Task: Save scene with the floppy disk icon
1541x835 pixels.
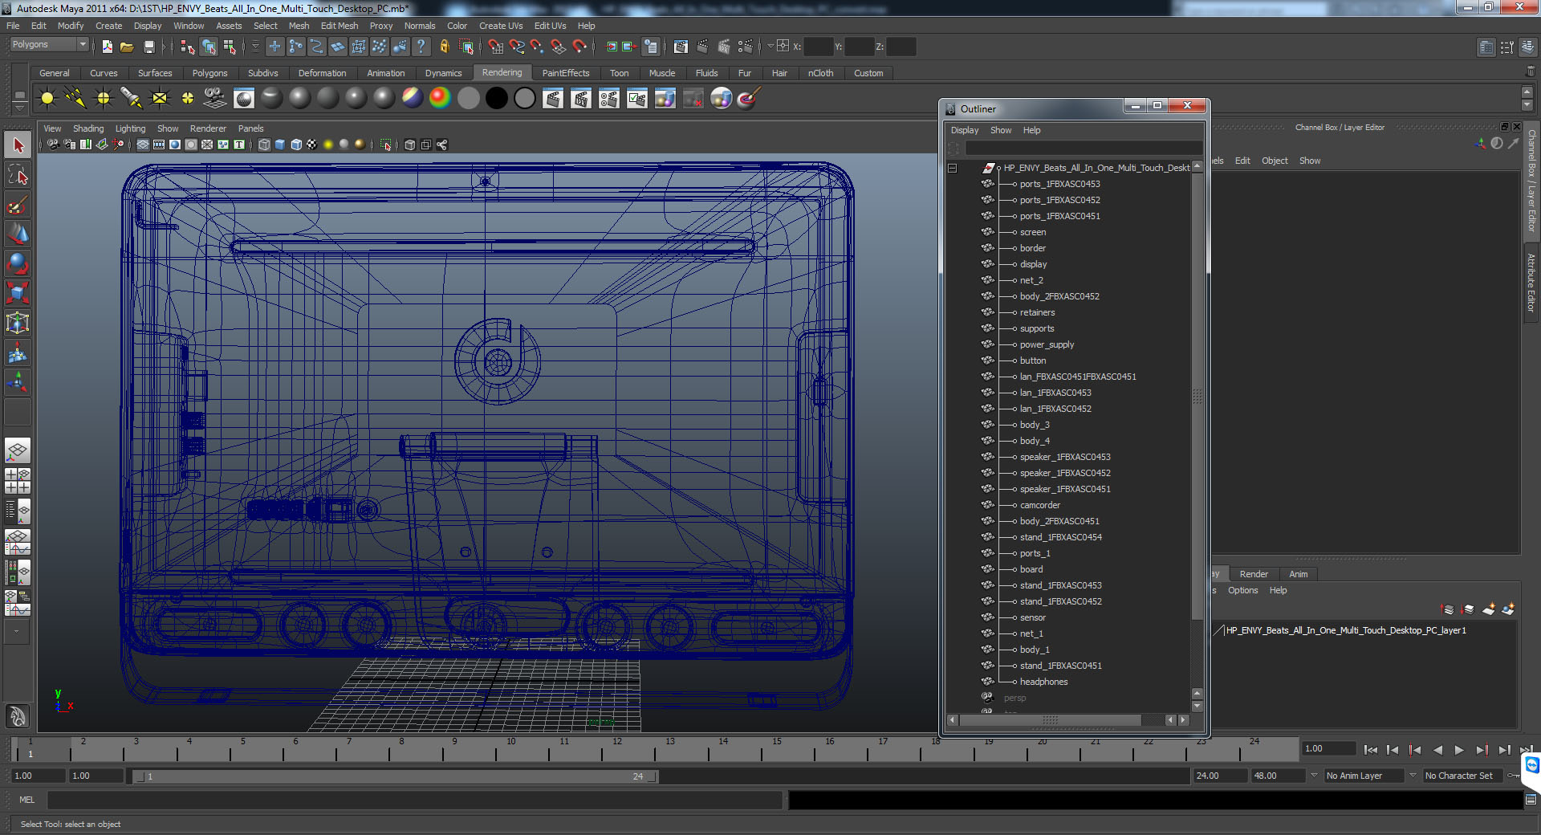Action: click(148, 47)
